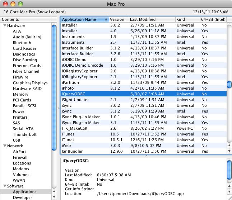The width and height of the screenshot is (232, 200).
Task: Collapse the Hardware disclosure triangle
Action: click(5, 25)
